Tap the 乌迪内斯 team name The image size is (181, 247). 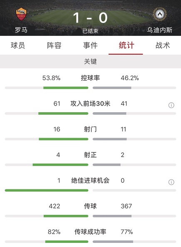160,30
